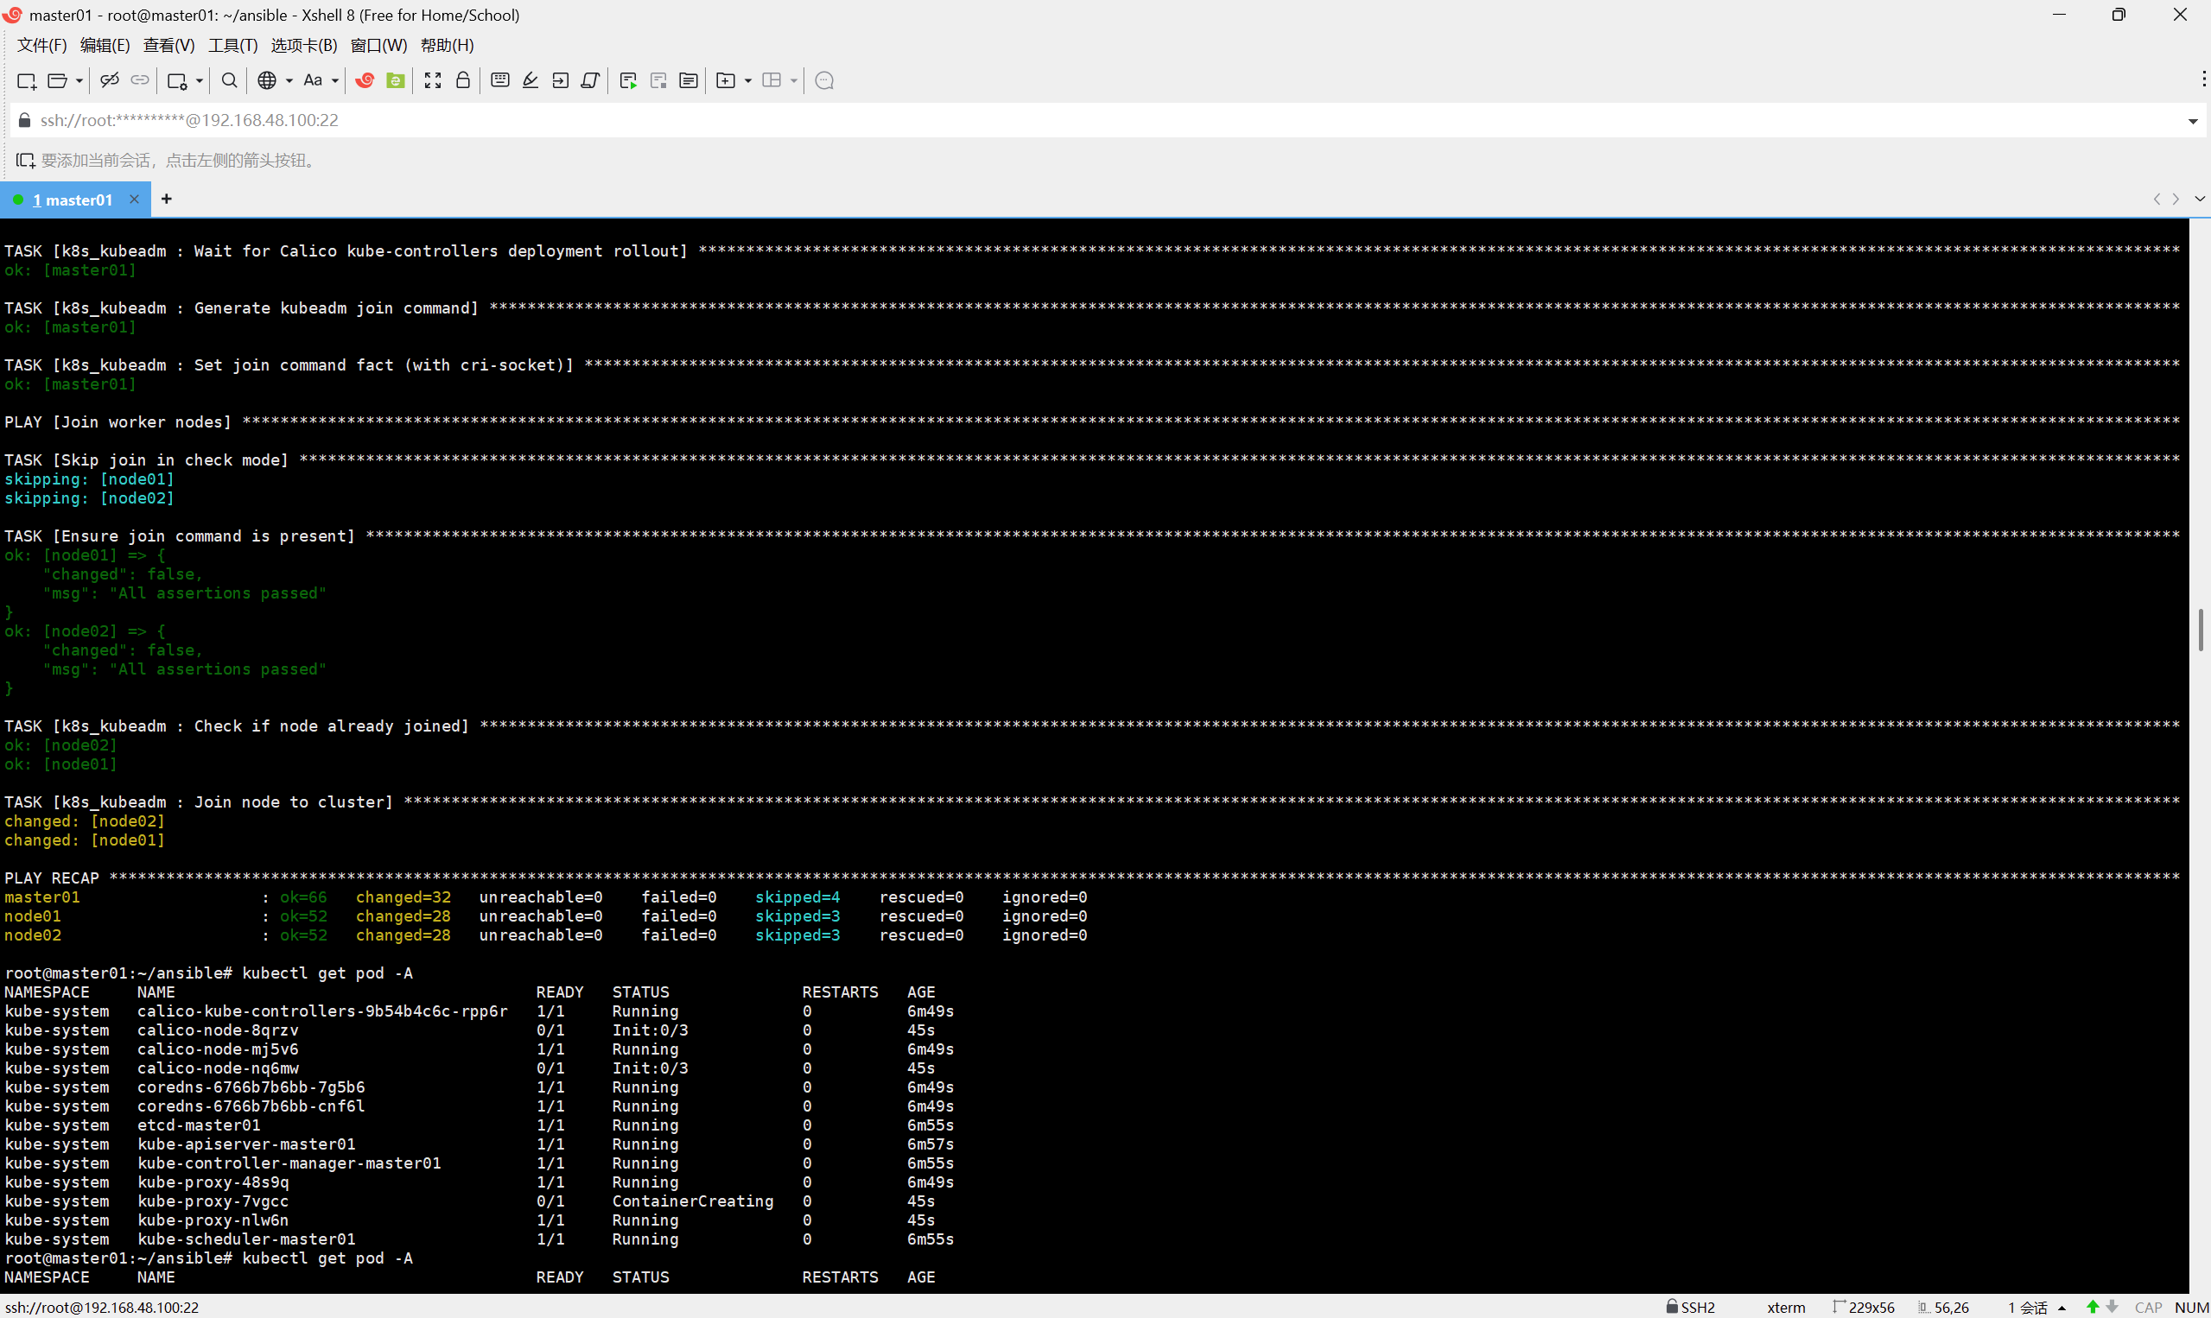Image resolution: width=2211 pixels, height=1318 pixels.
Task: Open the address bar history dropdown
Action: [2192, 121]
